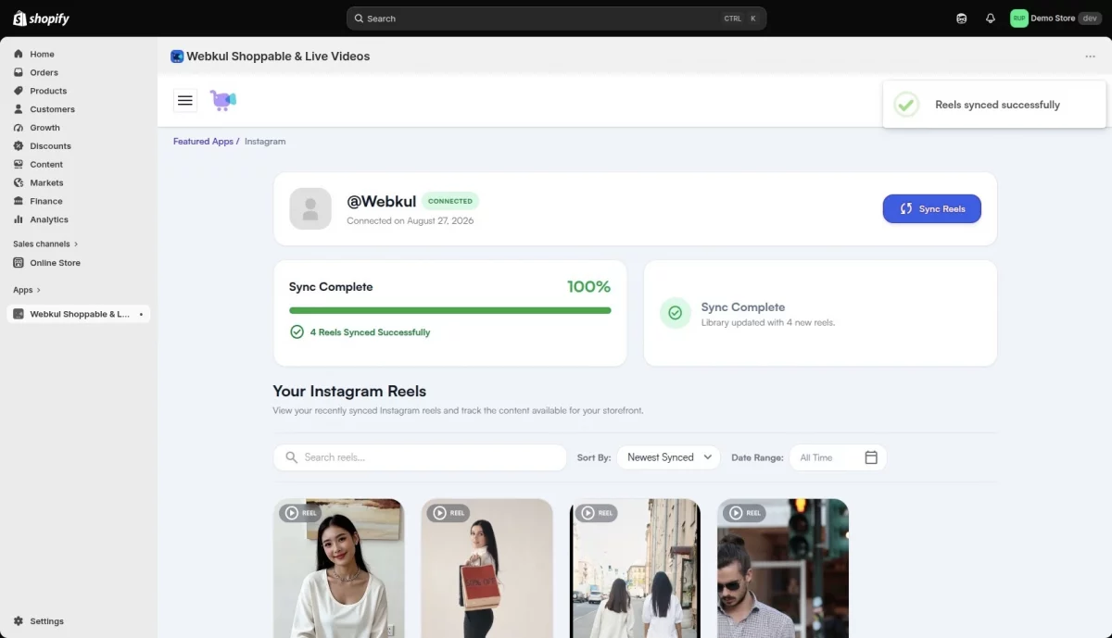The width and height of the screenshot is (1112, 638).
Task: Click the top Search field
Action: point(556,19)
